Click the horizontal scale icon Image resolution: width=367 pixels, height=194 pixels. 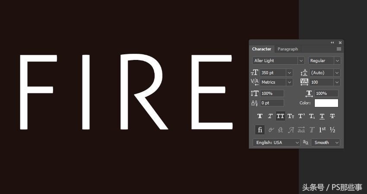click(309, 94)
